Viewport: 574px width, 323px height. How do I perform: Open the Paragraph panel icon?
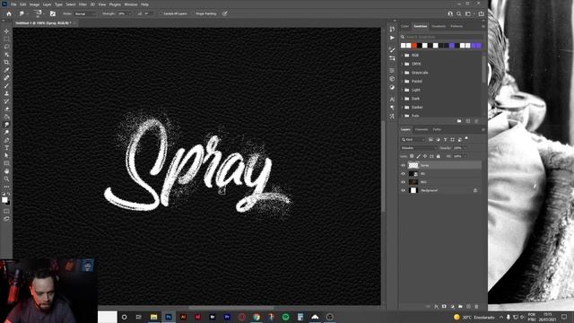click(392, 108)
